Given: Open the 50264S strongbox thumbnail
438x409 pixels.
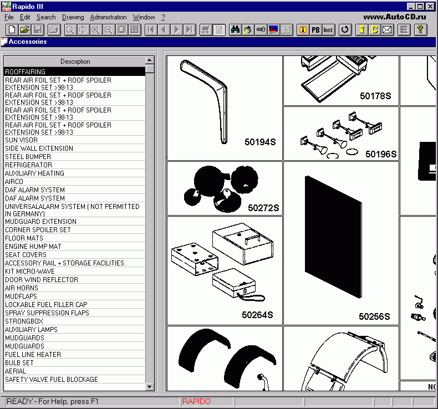Looking at the screenshot, I should 225,271.
